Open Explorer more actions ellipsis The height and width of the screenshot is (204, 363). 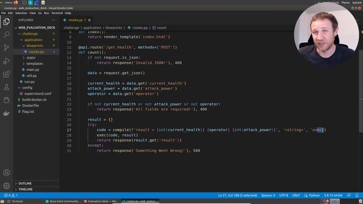[53, 20]
